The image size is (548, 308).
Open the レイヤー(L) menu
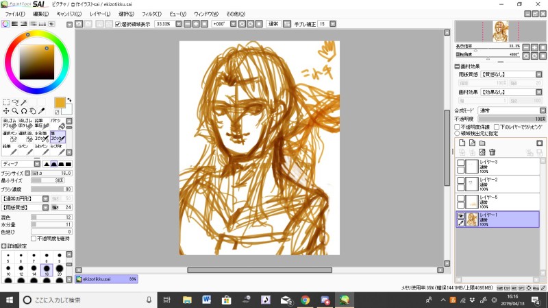(x=100, y=14)
